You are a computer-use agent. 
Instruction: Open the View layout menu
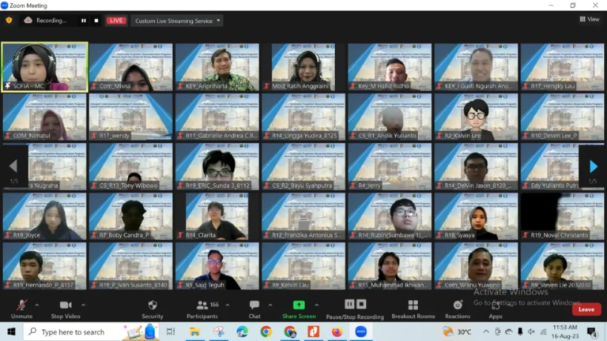click(x=589, y=20)
